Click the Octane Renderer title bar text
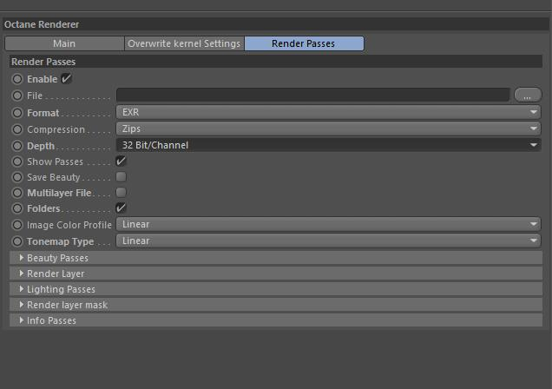Screen dimensions: 552x389 pyautogui.click(x=42, y=24)
